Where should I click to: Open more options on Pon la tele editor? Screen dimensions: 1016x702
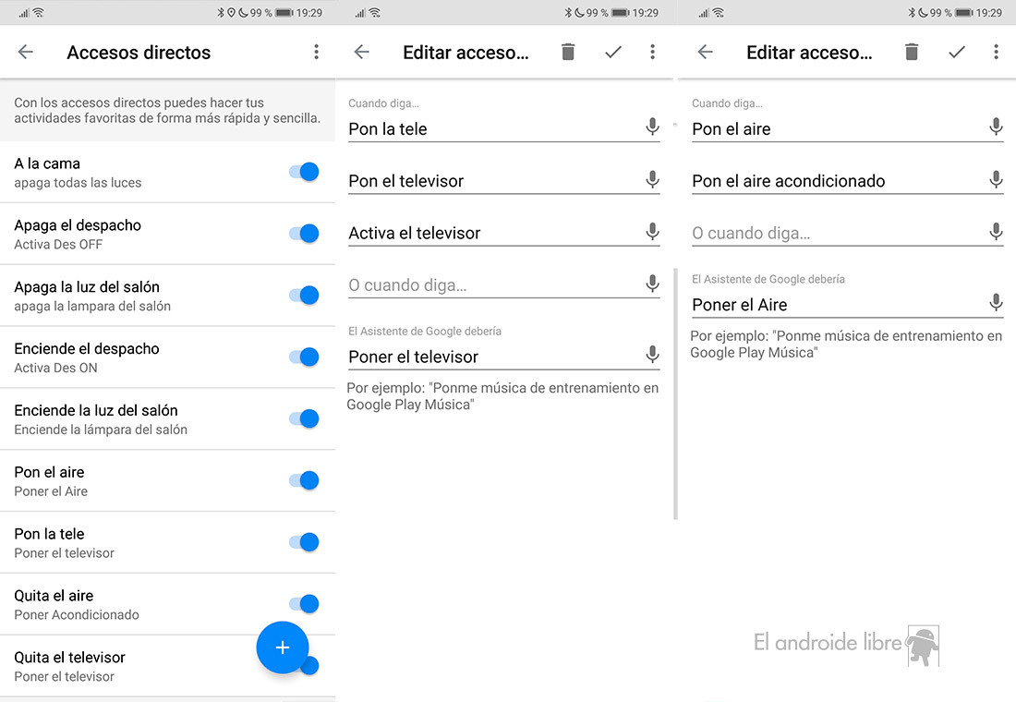[x=652, y=52]
